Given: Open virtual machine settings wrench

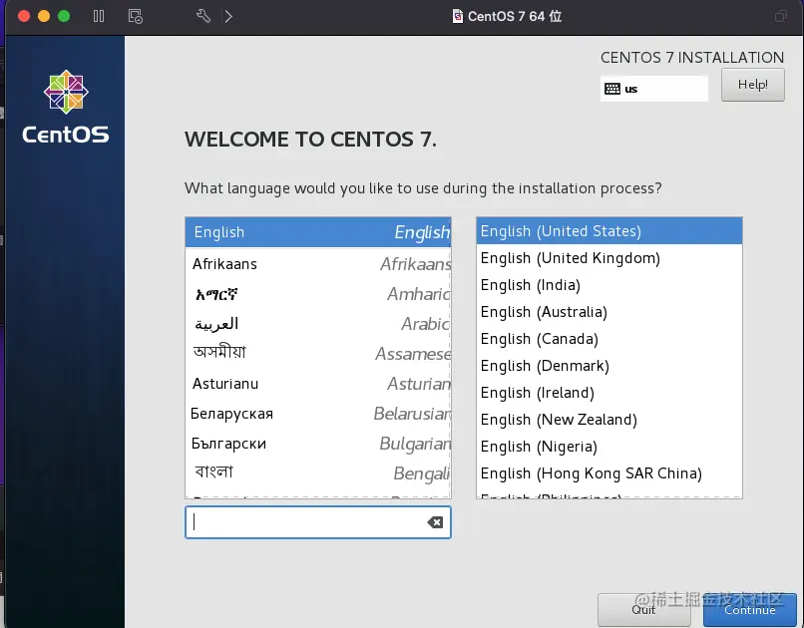Looking at the screenshot, I should (203, 16).
